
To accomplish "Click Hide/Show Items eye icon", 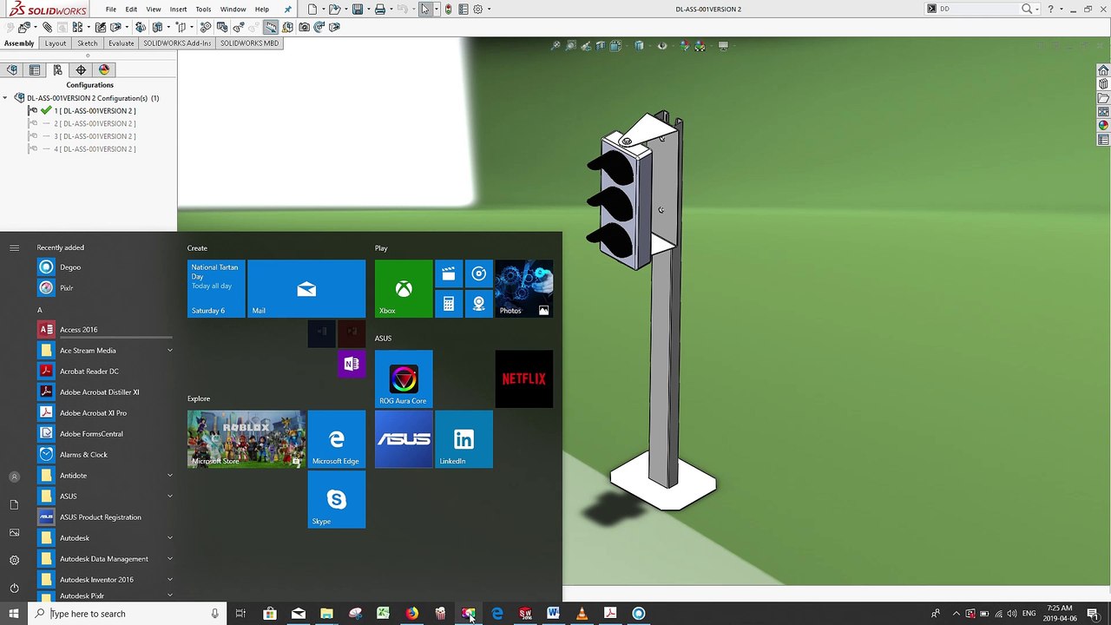I will tap(662, 46).
